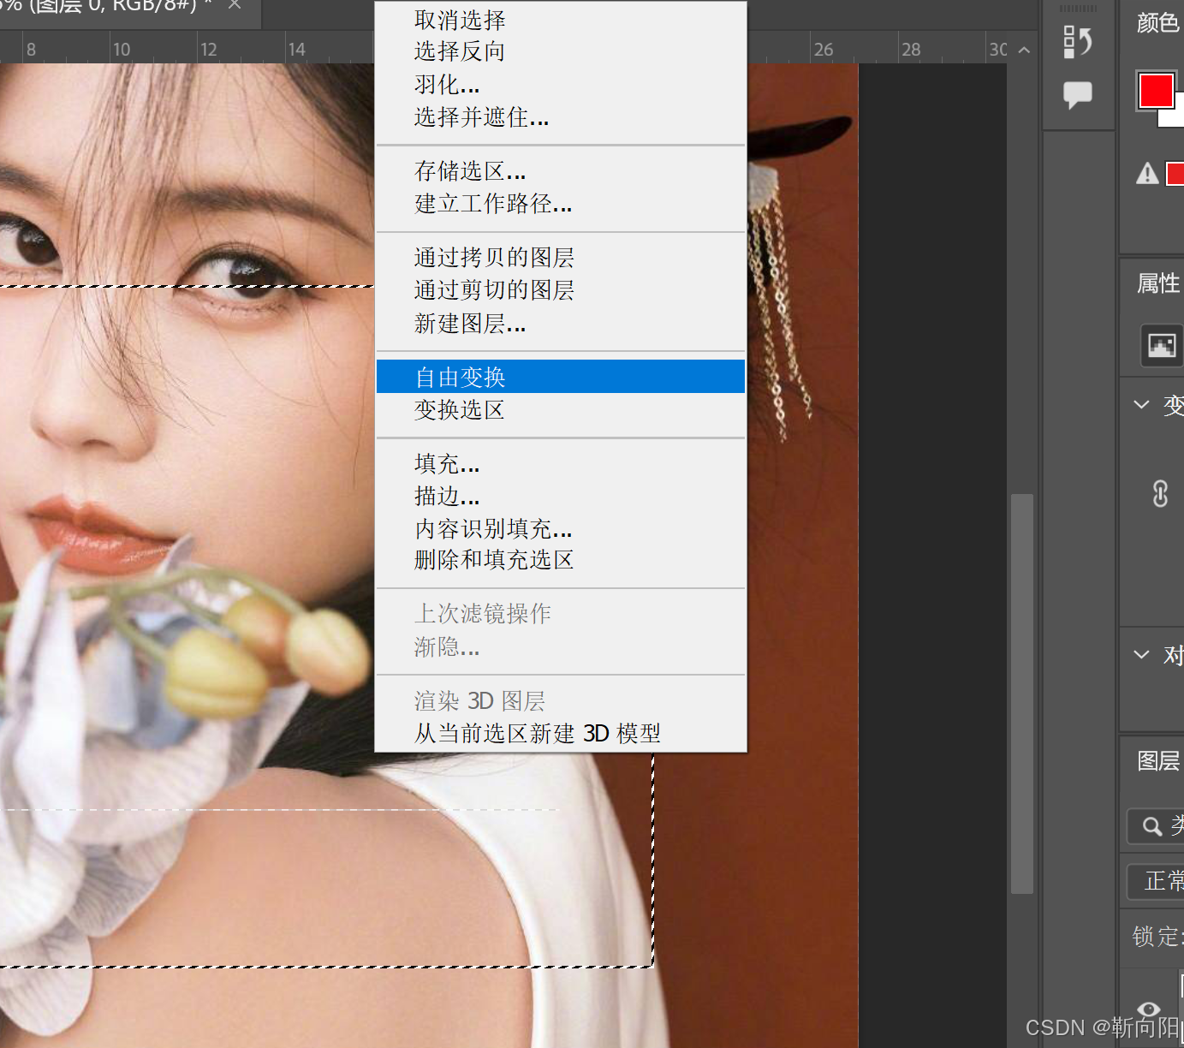Viewport: 1184px width, 1048px height.
Task: Choose the highlighted 自由变换 command
Action: click(560, 377)
